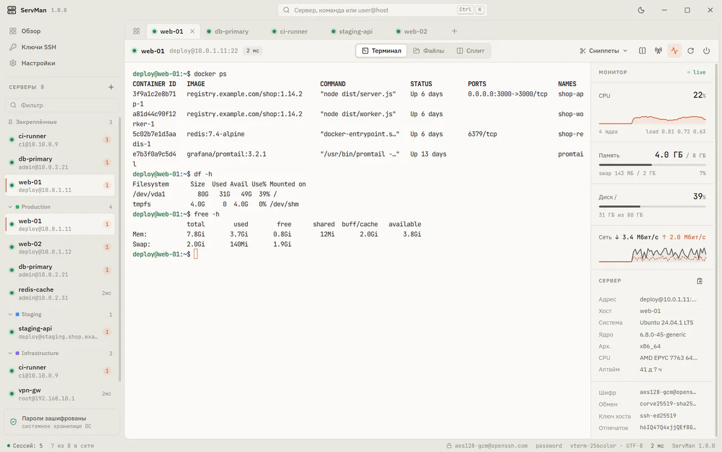The image size is (722, 452).
Task: Open Ключи SSH
Action: (x=39, y=47)
